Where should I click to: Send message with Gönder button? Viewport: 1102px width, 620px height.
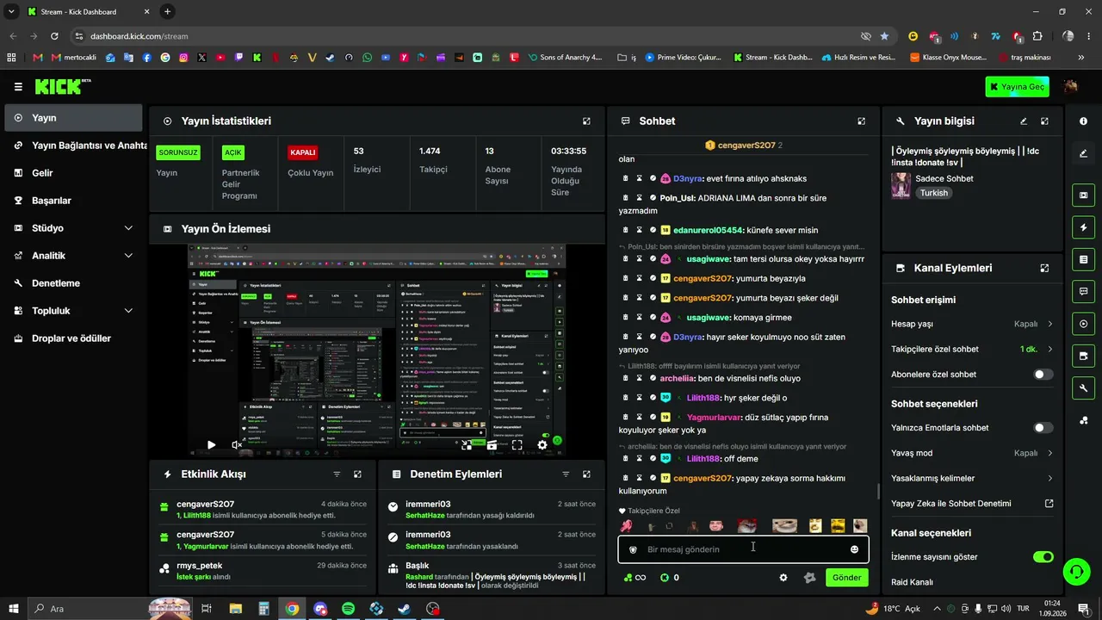pyautogui.click(x=846, y=578)
